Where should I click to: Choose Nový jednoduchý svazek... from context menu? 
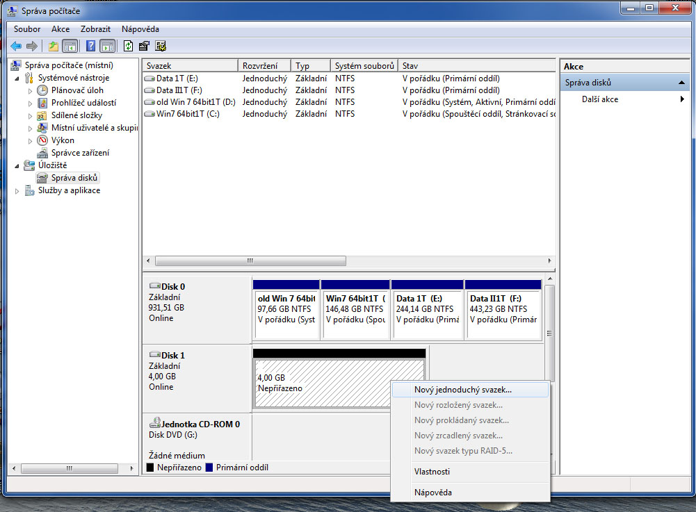[x=470, y=390]
